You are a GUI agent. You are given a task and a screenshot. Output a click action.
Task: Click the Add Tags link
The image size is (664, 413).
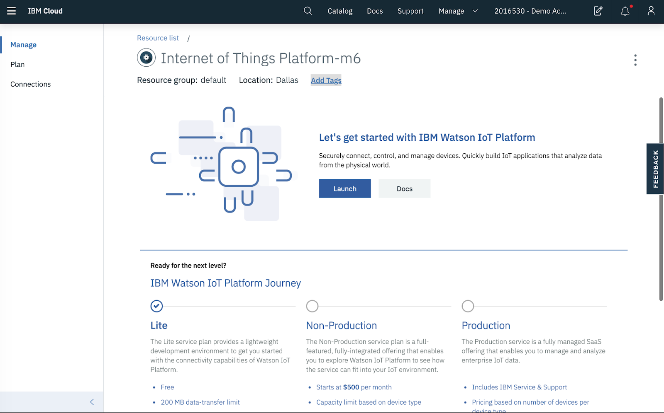326,80
